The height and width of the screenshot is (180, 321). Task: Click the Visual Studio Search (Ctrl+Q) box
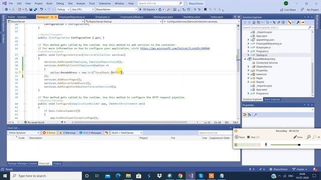click(160, 3)
